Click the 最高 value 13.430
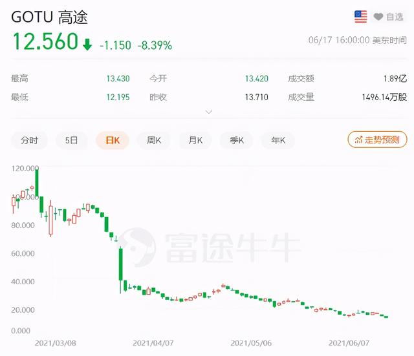 pyautogui.click(x=118, y=79)
